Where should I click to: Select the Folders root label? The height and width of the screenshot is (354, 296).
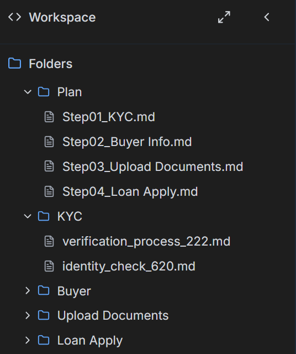51,64
